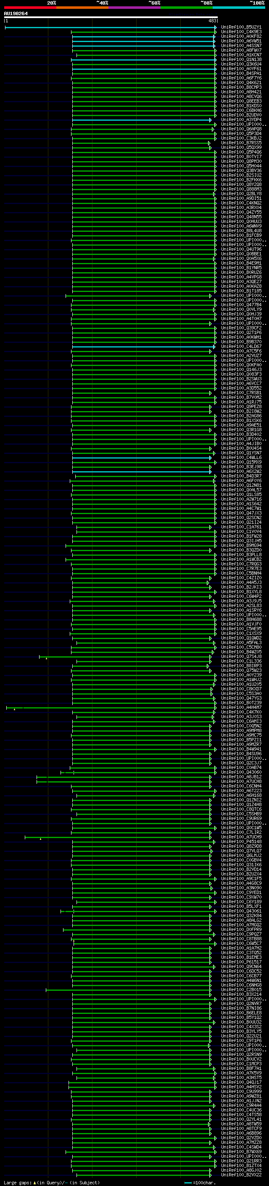This screenshot has height=1186, width=269.
Task: Select label UniRef100_Q7S4J8
Action: [241, 657]
